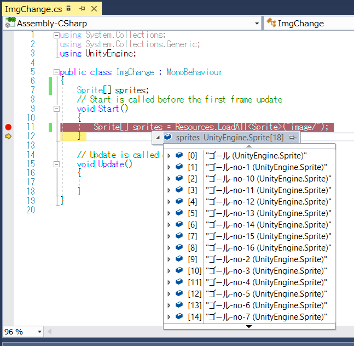Click the sprites variable cube icon in datatip header

click(x=168, y=137)
